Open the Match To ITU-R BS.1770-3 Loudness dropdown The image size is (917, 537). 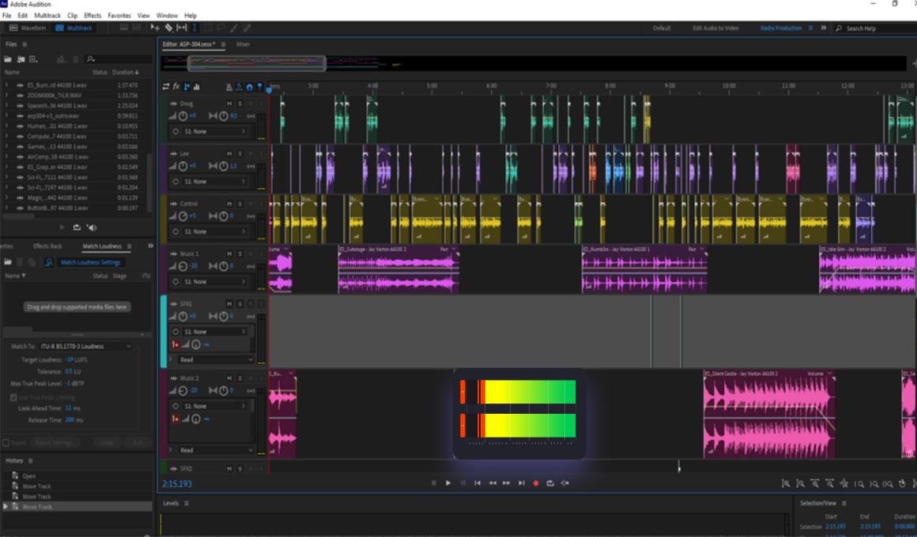coord(85,347)
